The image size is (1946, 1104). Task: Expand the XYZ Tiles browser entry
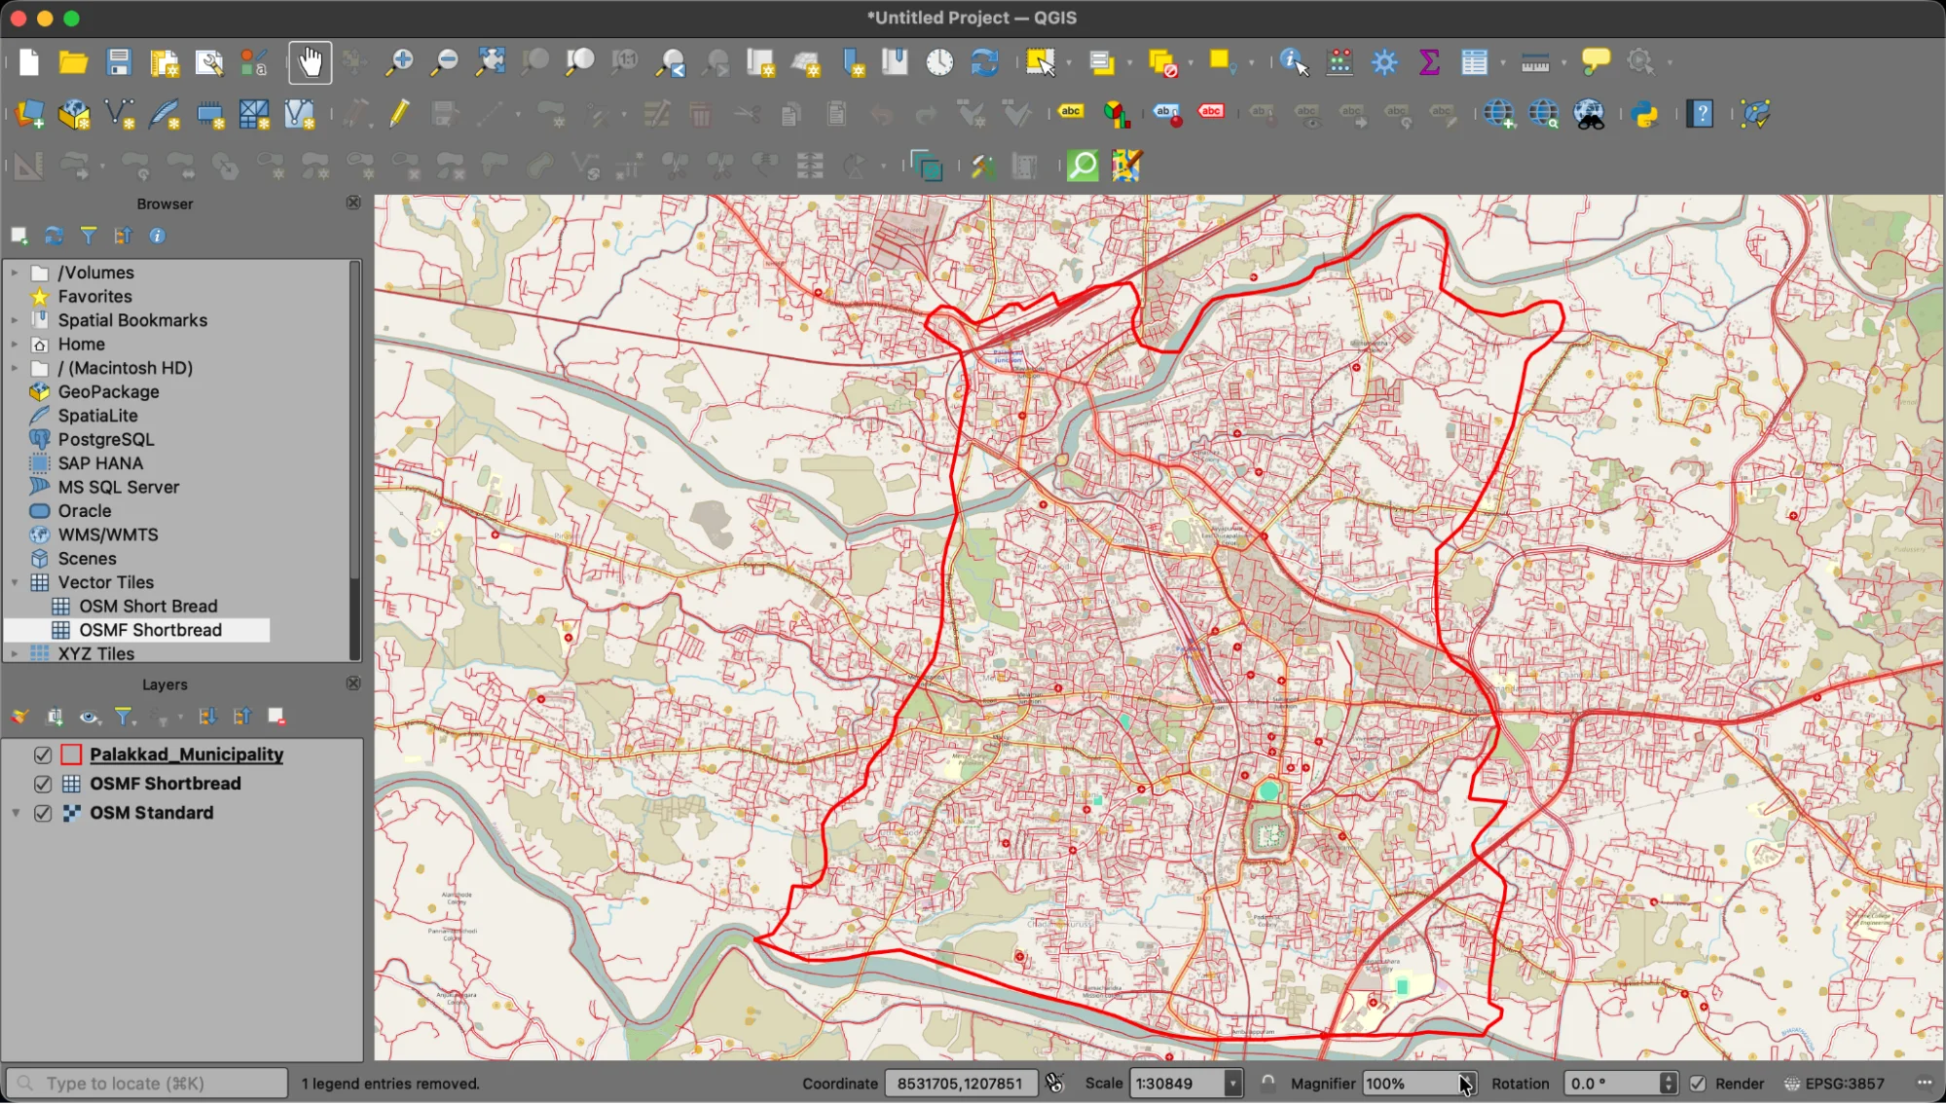point(14,653)
